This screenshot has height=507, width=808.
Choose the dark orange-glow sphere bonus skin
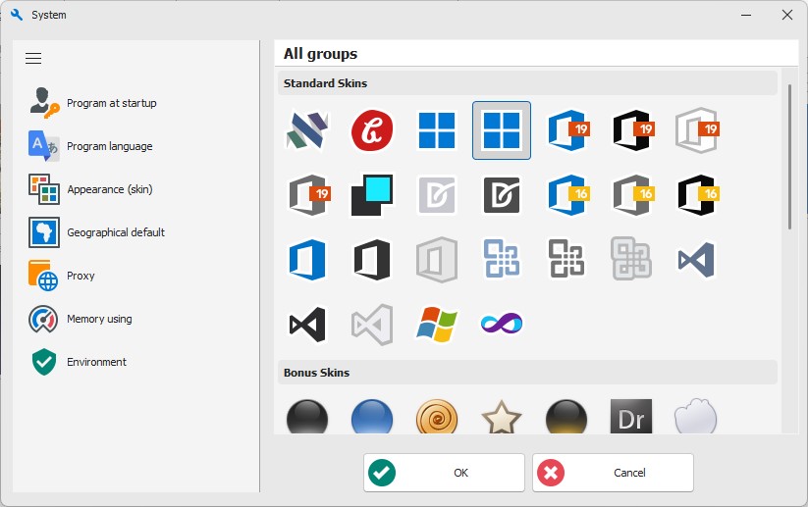click(566, 416)
